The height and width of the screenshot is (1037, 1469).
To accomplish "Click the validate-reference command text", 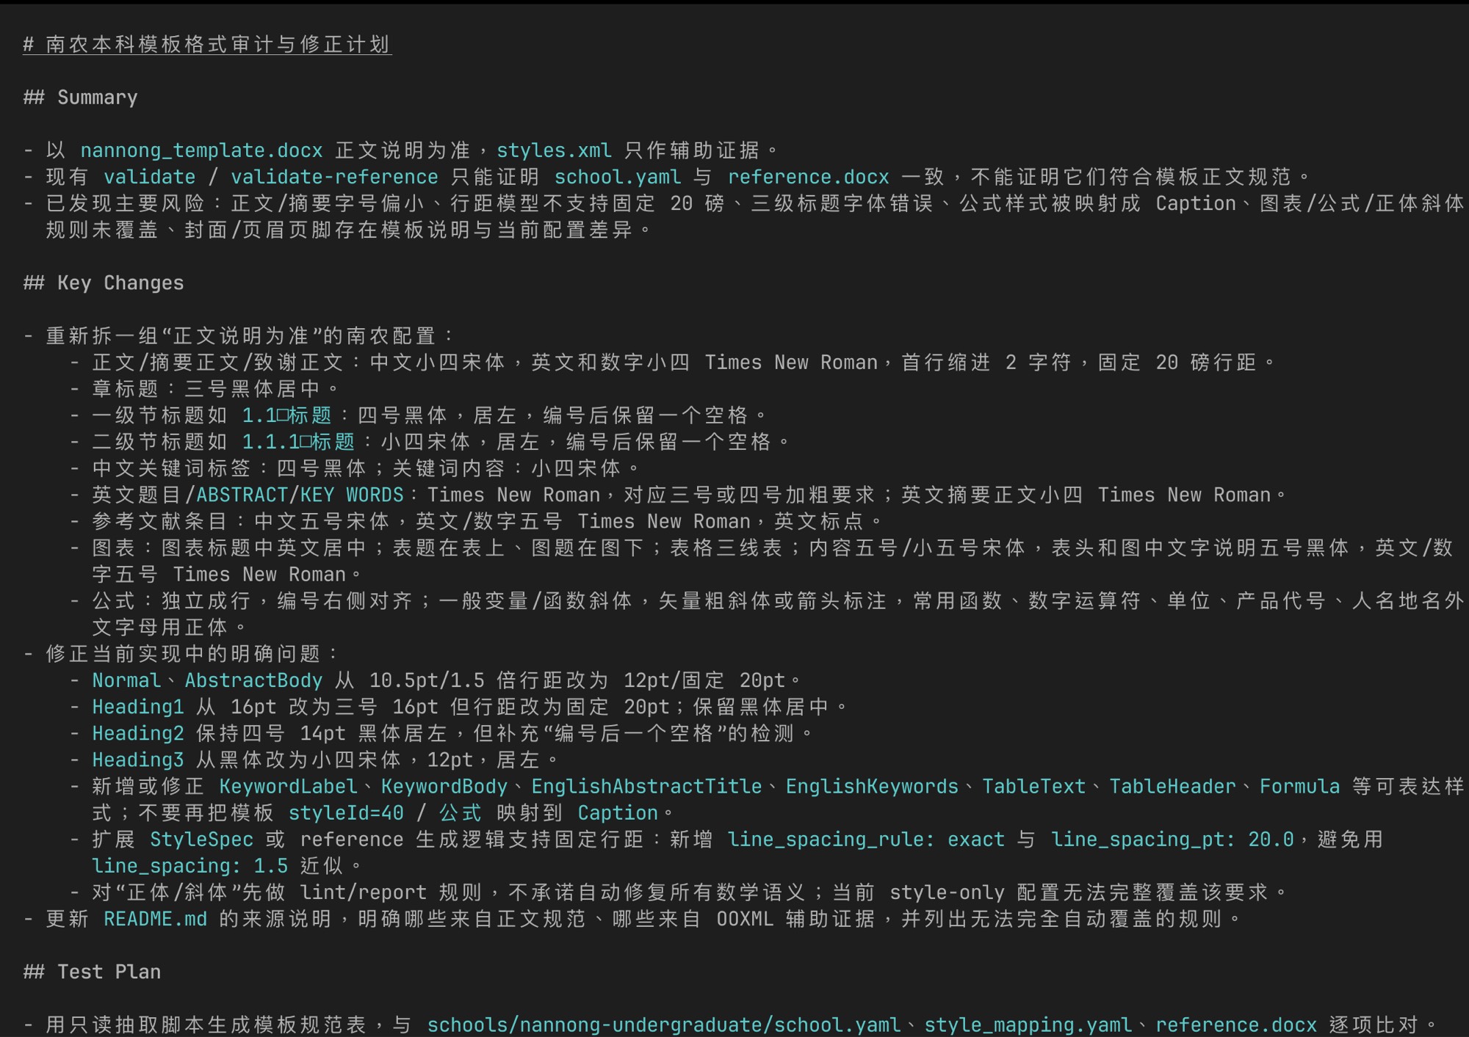I will click(x=334, y=177).
